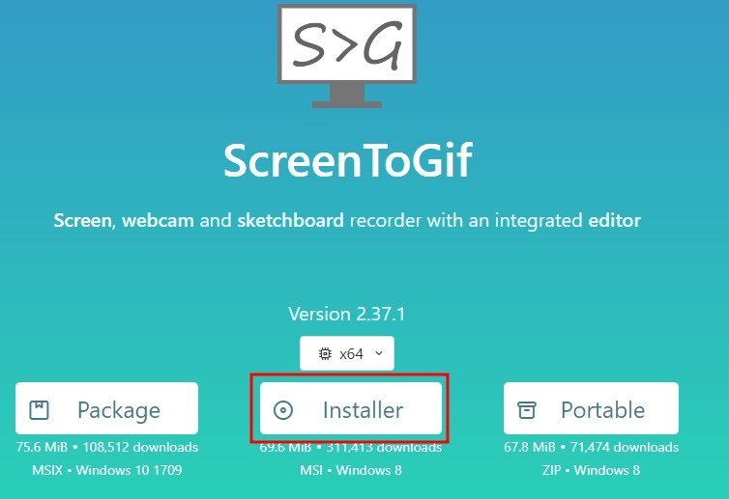The image size is (729, 499).
Task: Click the word 'webcam' in the tagline
Action: tap(158, 220)
